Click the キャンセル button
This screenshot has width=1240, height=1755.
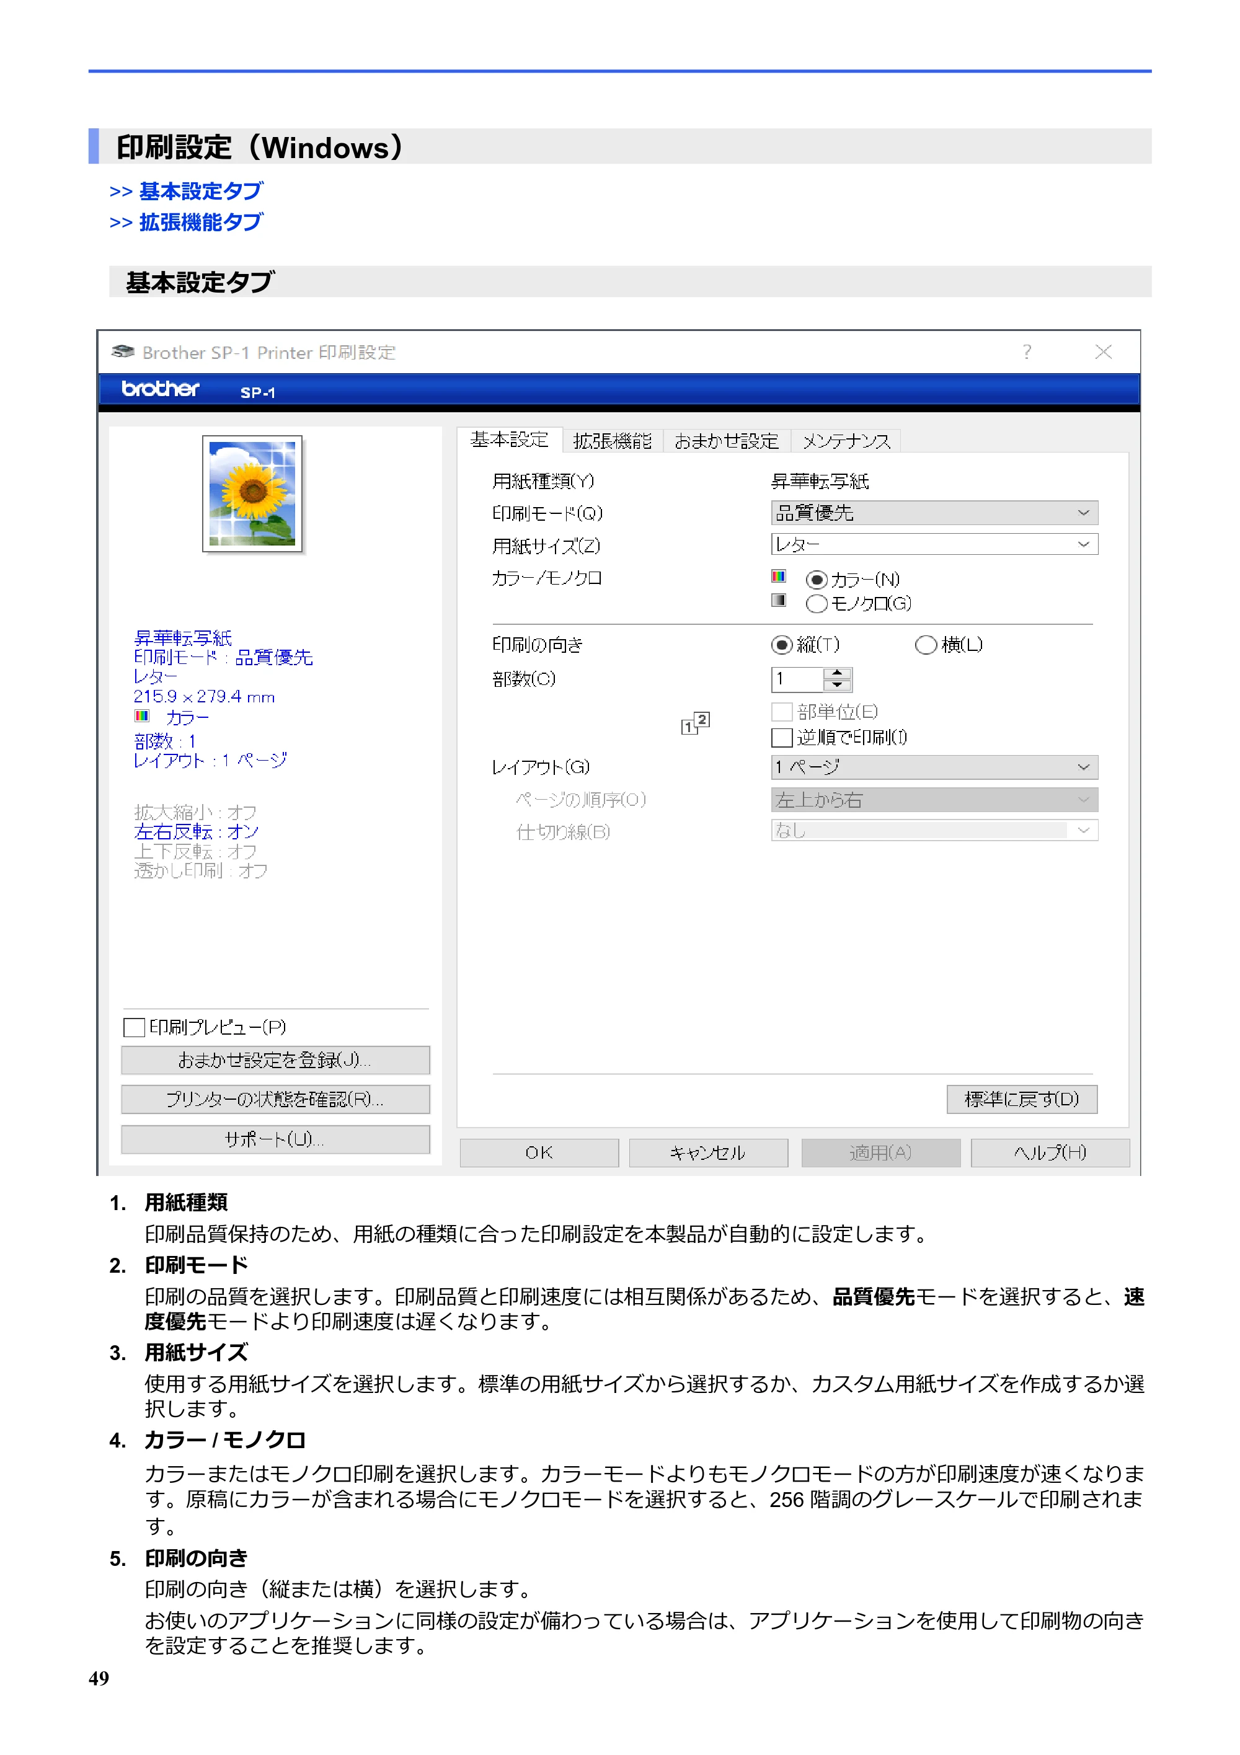click(708, 1152)
